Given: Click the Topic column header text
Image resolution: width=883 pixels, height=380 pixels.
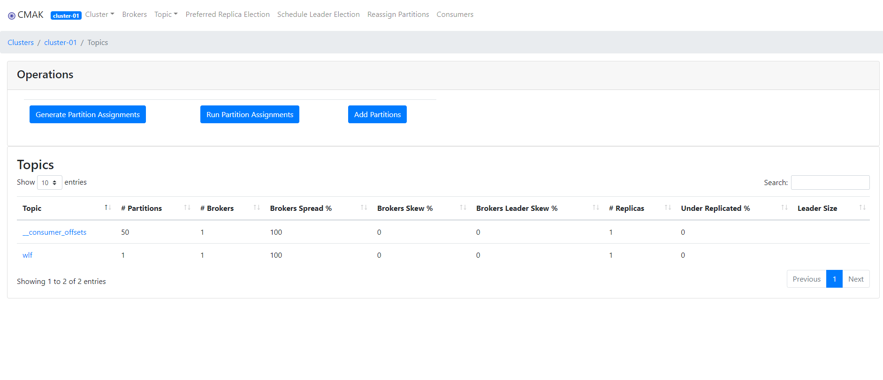Looking at the screenshot, I should coord(32,208).
